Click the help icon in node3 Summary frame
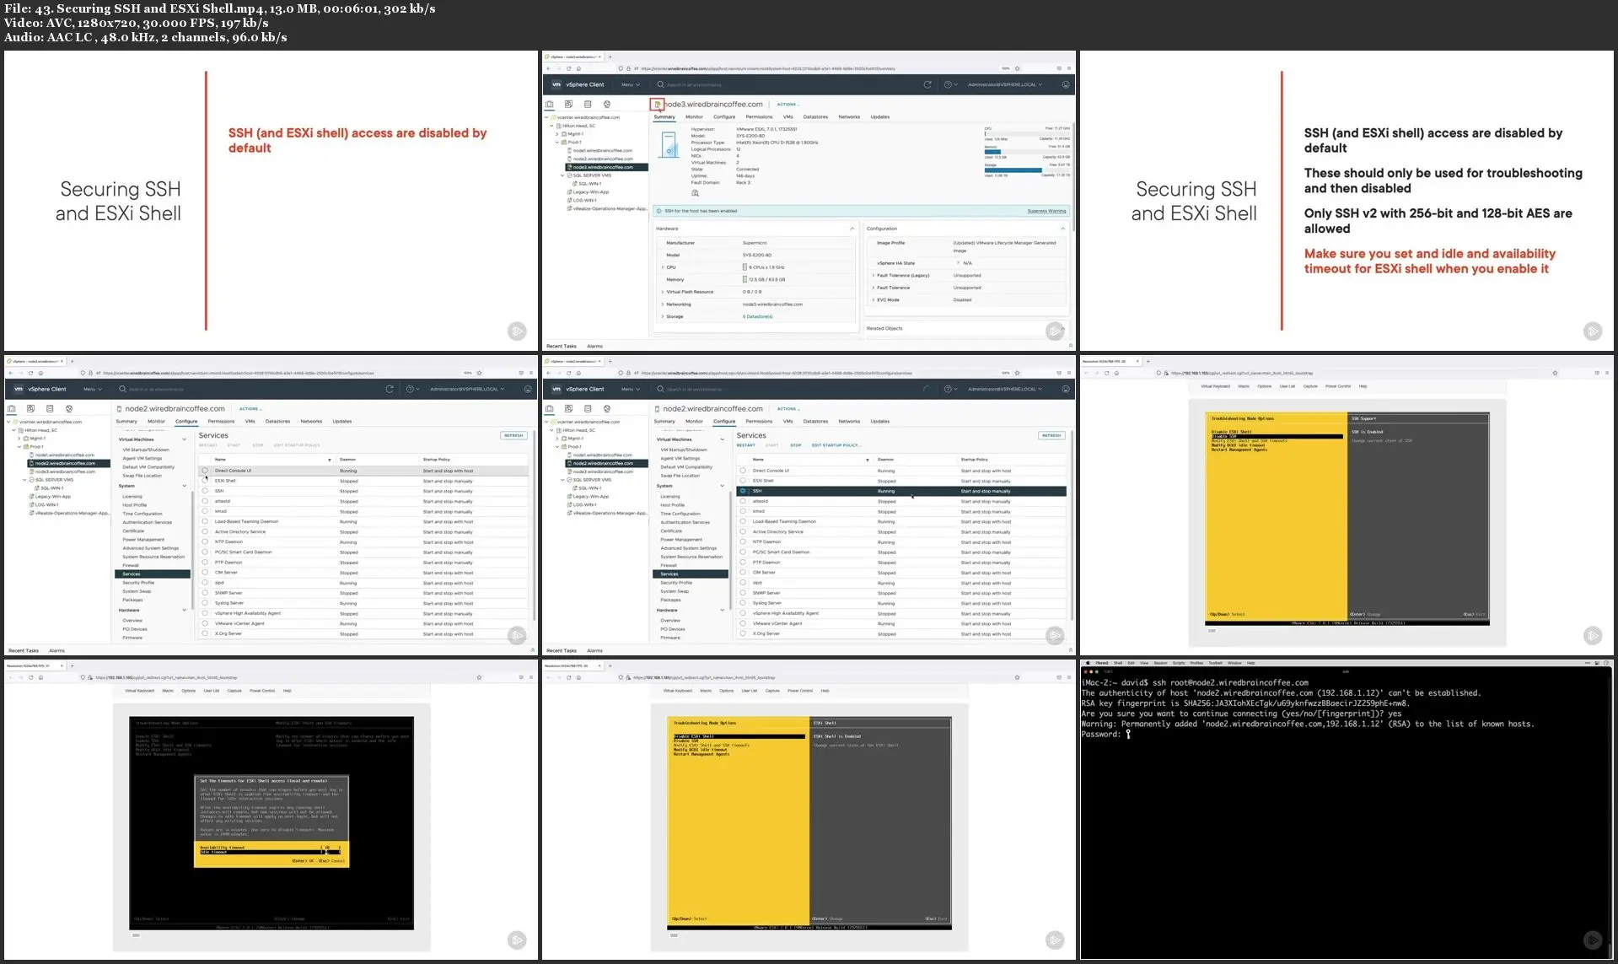The image size is (1618, 964). click(x=948, y=84)
